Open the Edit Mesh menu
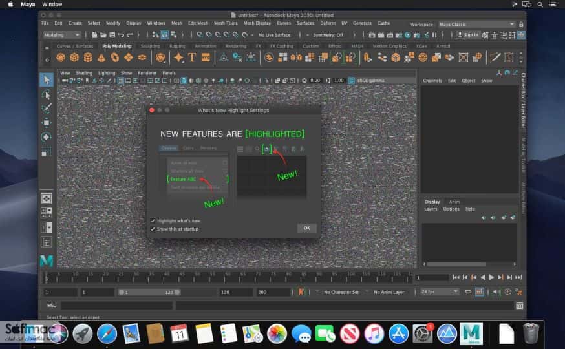 click(x=198, y=23)
